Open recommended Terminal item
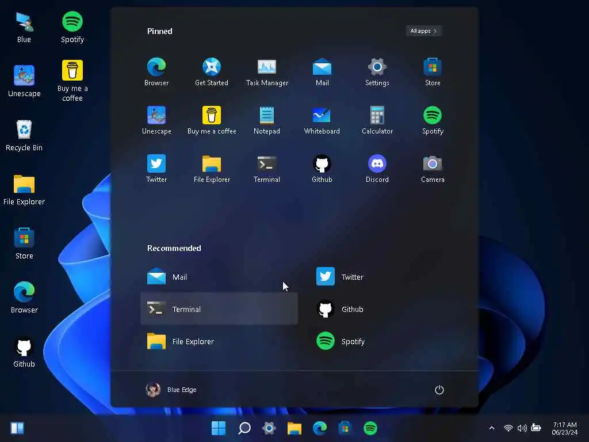Image resolution: width=589 pixels, height=442 pixels. pos(219,309)
